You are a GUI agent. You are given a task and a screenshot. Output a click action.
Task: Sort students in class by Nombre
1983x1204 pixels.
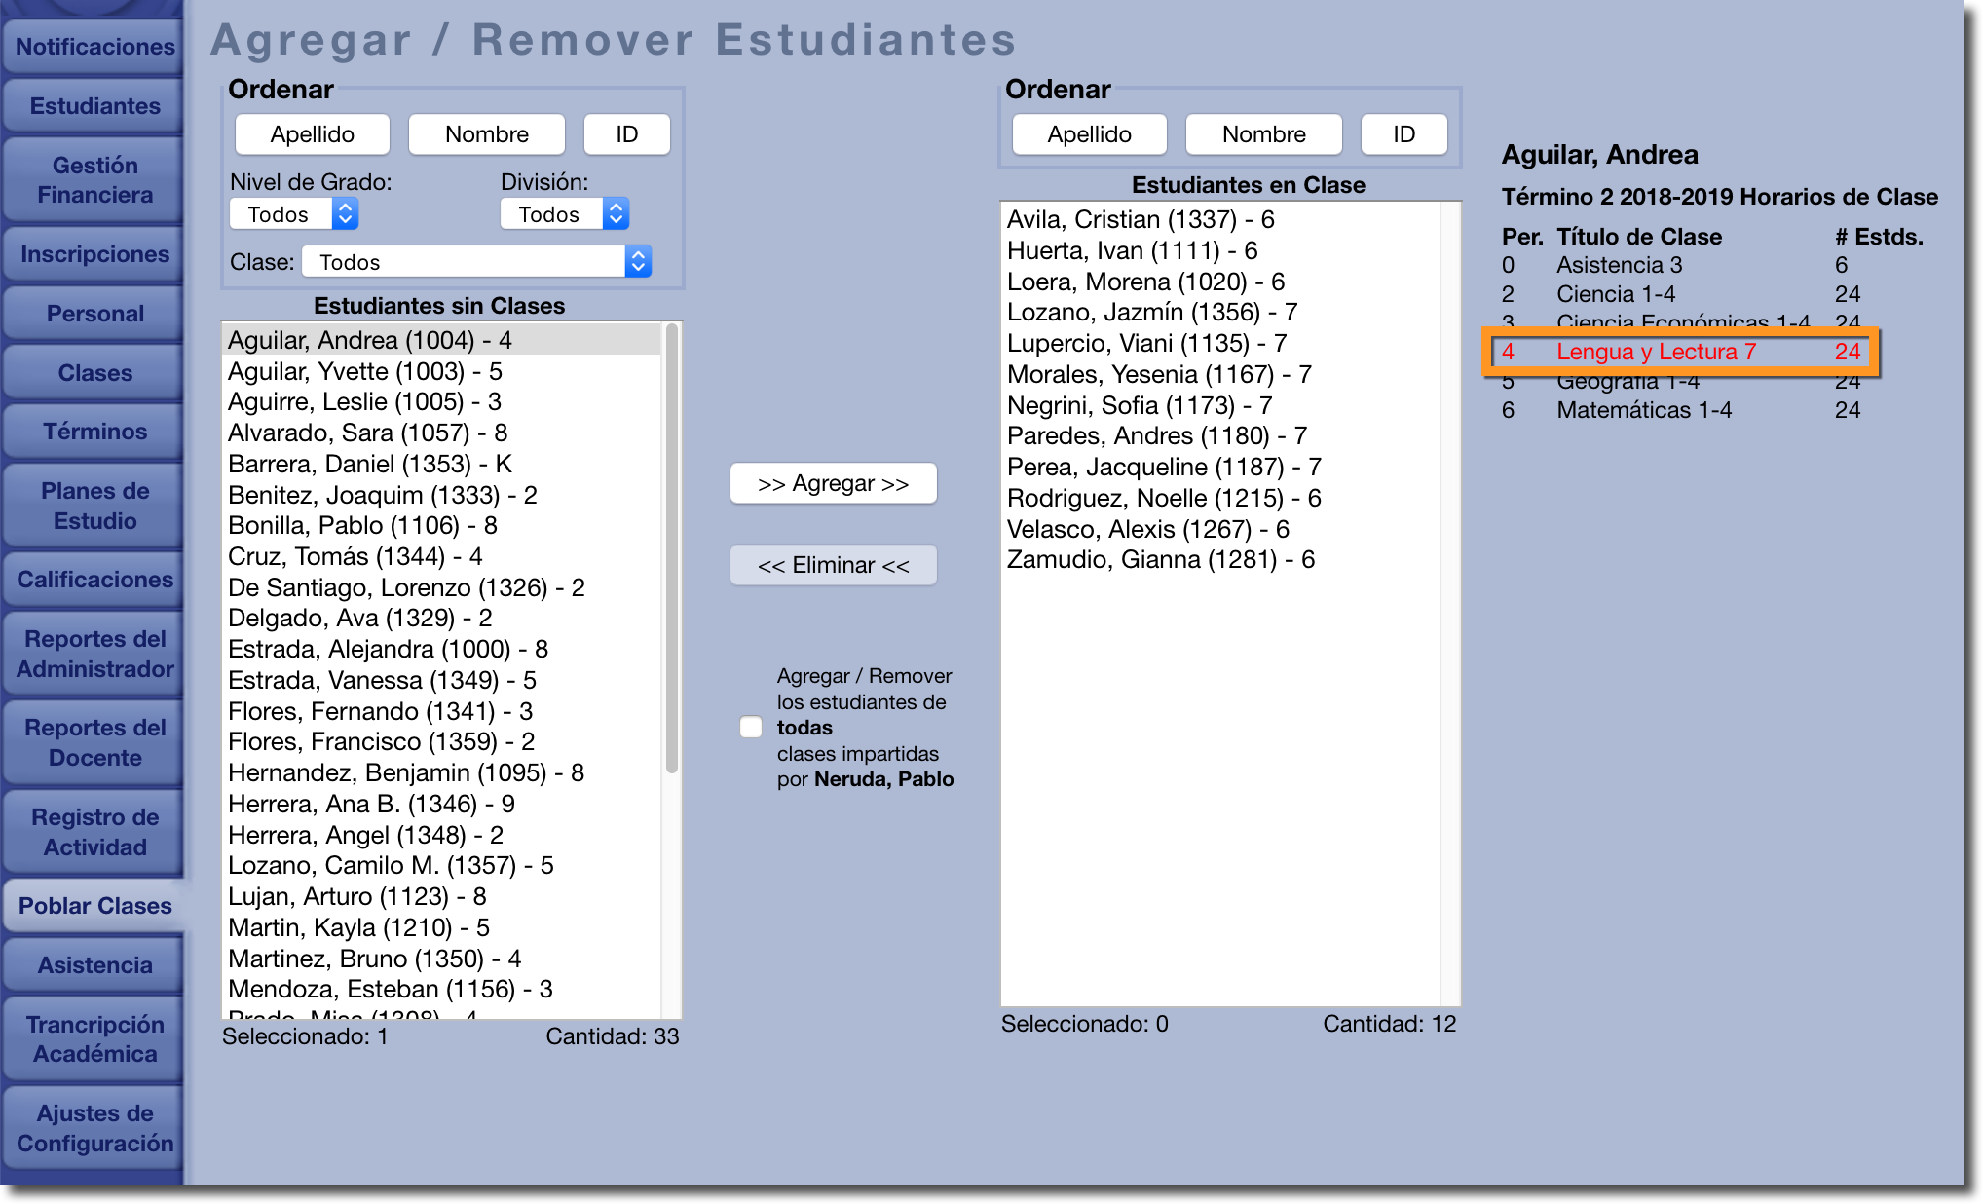coord(1263,134)
